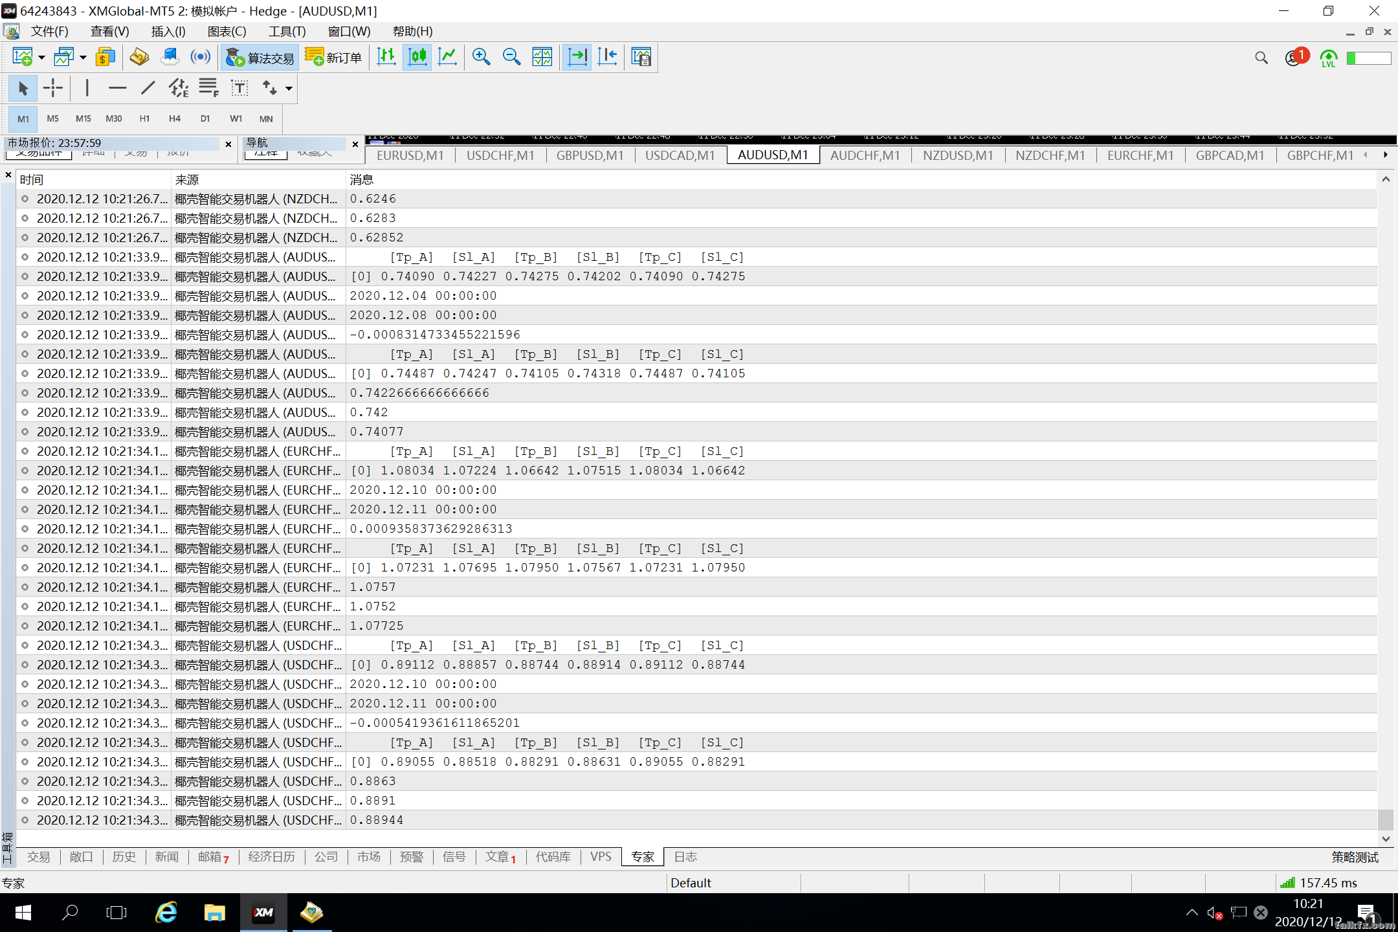Click chart tabs right arrow
The width and height of the screenshot is (1398, 932).
click(x=1386, y=155)
